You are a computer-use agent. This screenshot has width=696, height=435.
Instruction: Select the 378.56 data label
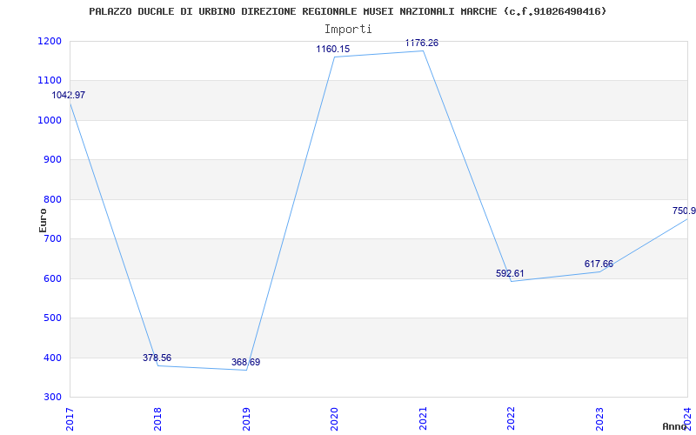[x=157, y=358]
